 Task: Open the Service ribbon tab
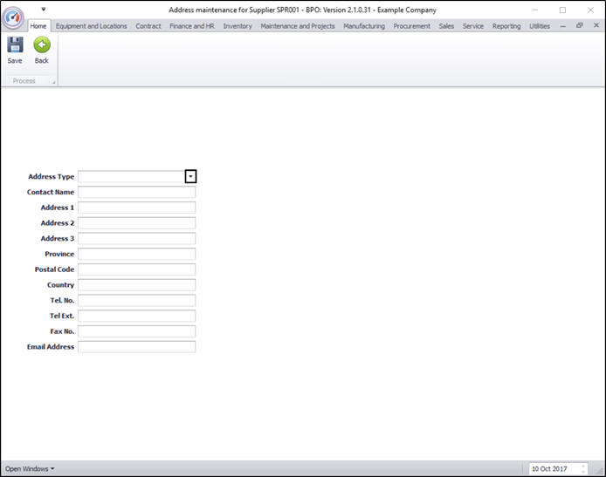point(473,26)
